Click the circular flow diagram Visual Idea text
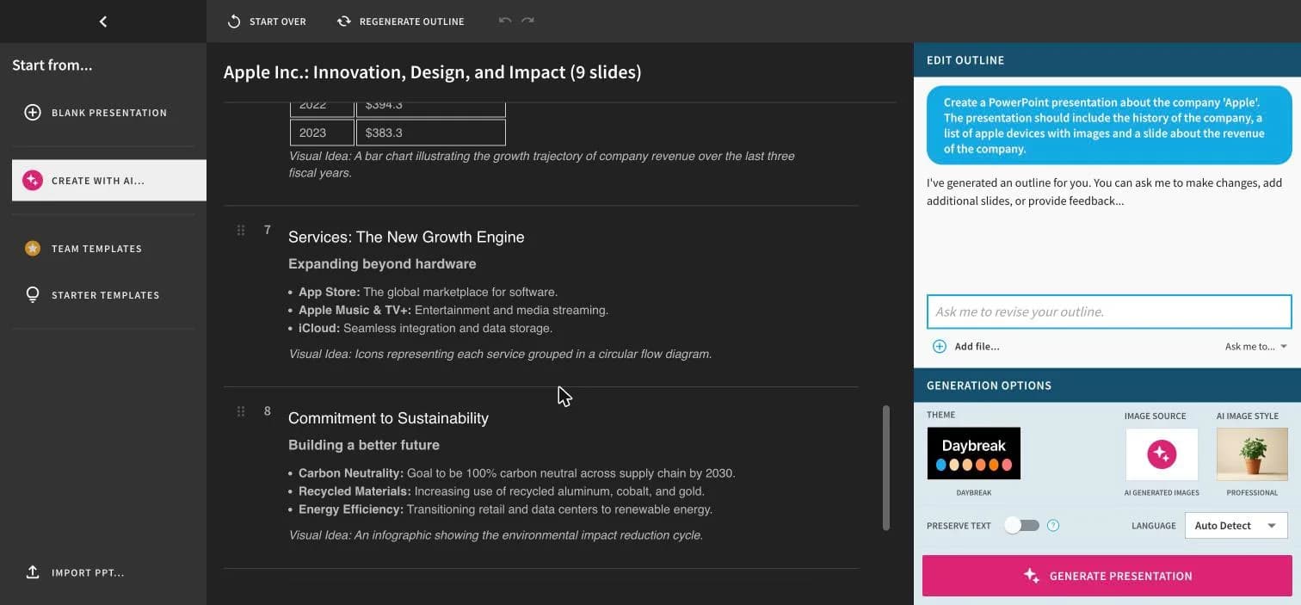The height and width of the screenshot is (605, 1301). 500,354
